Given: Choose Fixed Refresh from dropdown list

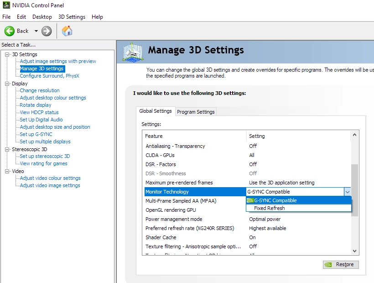Looking at the screenshot, I should click(x=299, y=208).
